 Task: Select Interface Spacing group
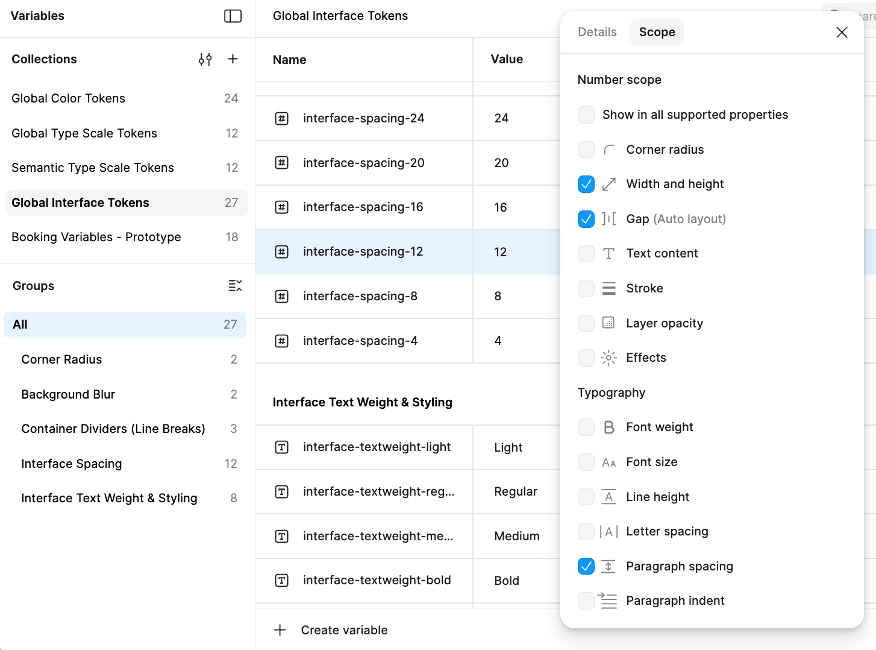(x=72, y=464)
